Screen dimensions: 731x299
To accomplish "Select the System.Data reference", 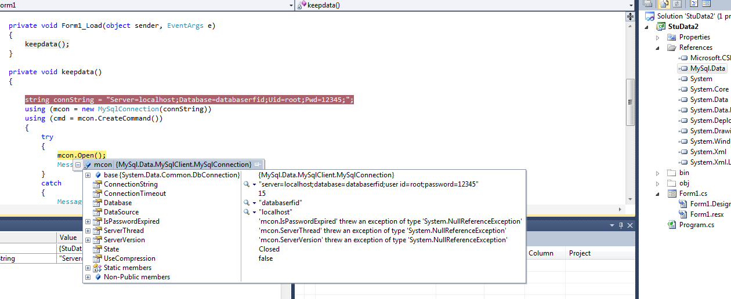I will 709,100.
